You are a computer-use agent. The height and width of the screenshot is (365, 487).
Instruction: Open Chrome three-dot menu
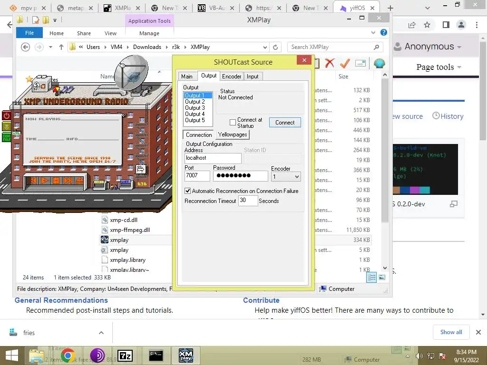(477, 25)
